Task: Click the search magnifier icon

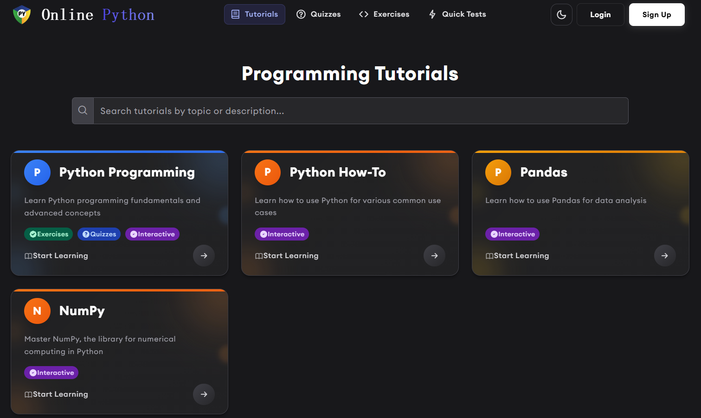Action: tap(83, 110)
